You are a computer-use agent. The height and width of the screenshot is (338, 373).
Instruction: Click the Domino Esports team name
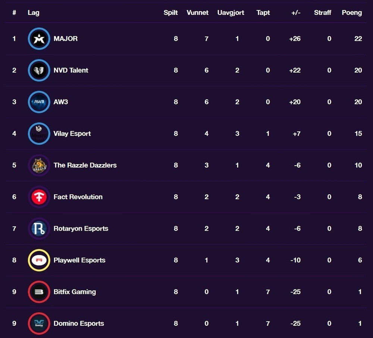click(x=79, y=323)
